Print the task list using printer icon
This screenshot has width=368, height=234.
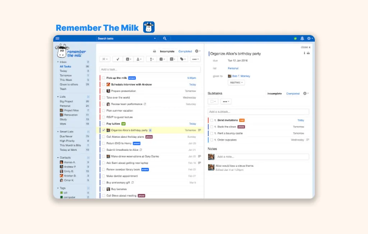point(155,51)
